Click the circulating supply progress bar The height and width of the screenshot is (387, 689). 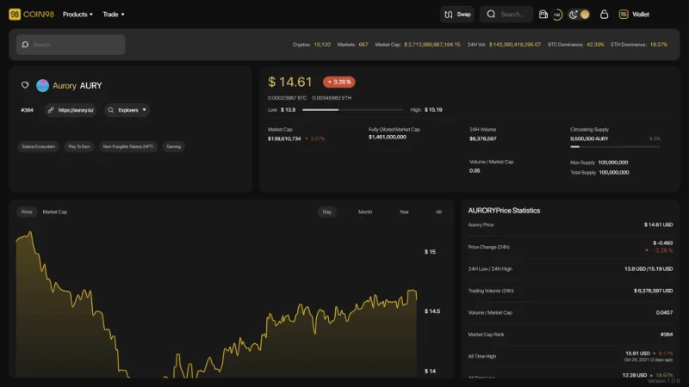615,147
